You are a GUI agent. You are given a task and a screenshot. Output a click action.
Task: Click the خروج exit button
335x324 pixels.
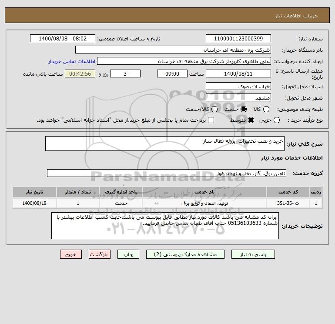pyautogui.click(x=71, y=254)
